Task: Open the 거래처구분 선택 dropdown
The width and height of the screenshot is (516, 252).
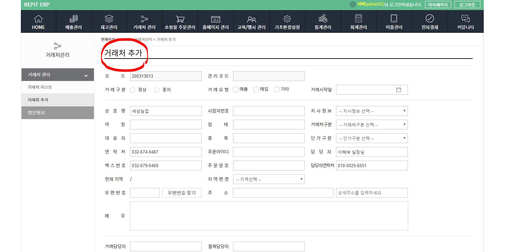Action: coord(372,125)
